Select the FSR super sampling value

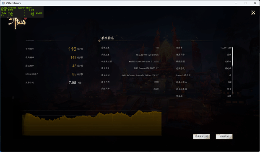[229, 82]
